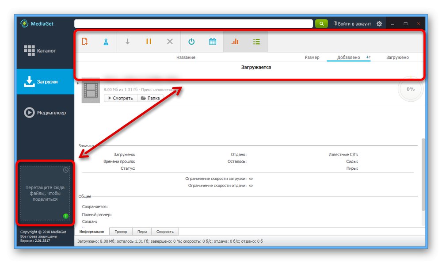442x263 pixels.
Task: Click the Смотреть button
Action: [120, 98]
